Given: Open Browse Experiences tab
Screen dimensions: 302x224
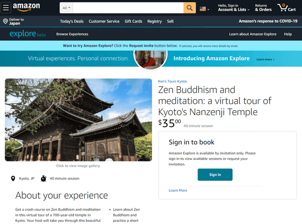Looking at the screenshot, I should point(72,34).
